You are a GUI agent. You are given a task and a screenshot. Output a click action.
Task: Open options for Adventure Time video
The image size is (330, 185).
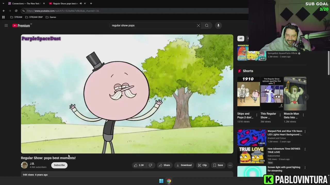tap(305, 149)
